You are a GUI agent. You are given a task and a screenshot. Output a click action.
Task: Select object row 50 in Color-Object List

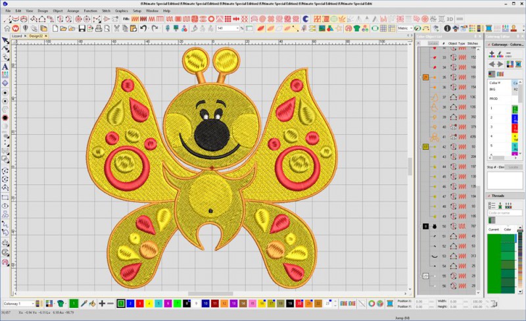448,226
